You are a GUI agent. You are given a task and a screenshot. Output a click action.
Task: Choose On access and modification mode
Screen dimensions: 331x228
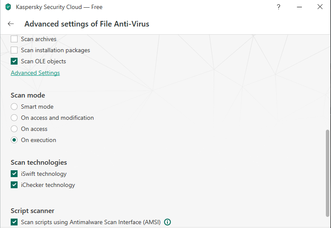[14, 118]
